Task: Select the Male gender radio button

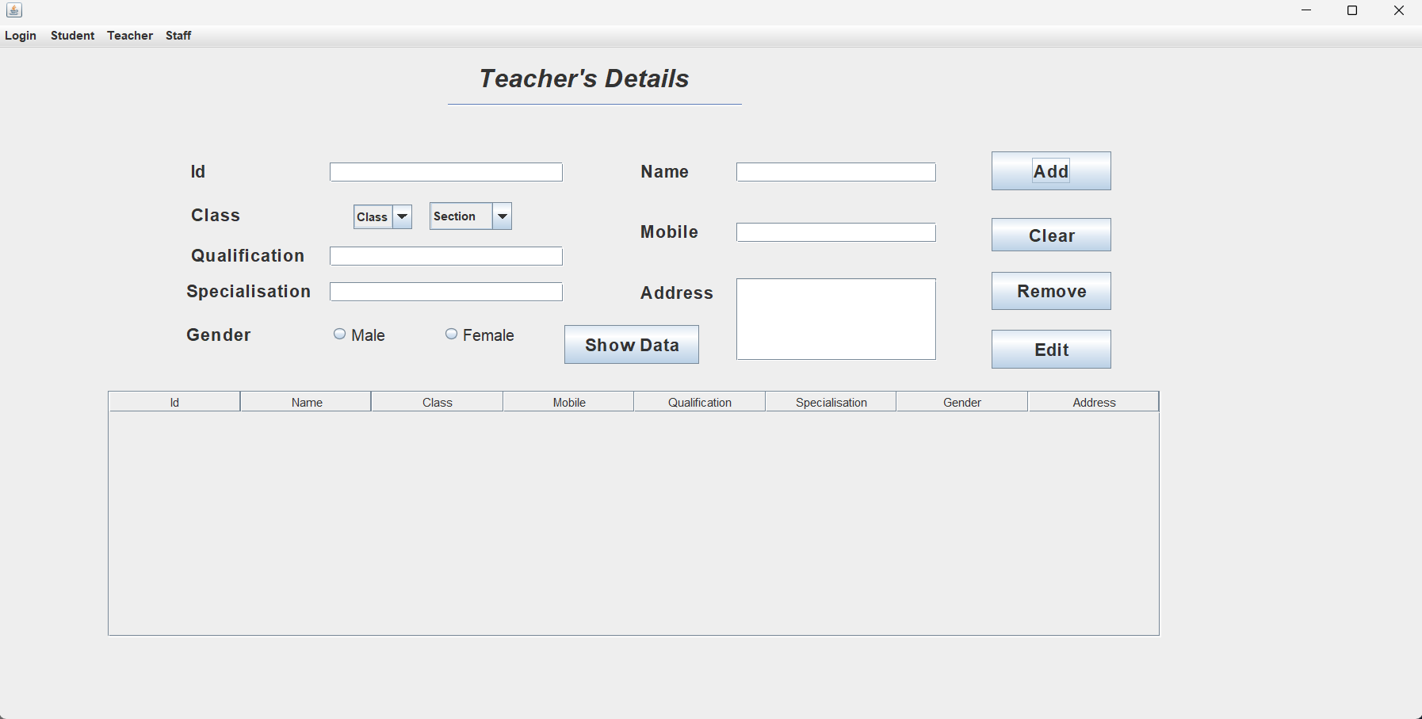Action: point(340,335)
